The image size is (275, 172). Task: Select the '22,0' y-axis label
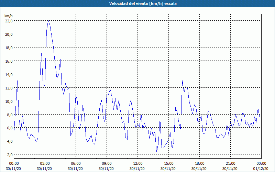[9, 21]
